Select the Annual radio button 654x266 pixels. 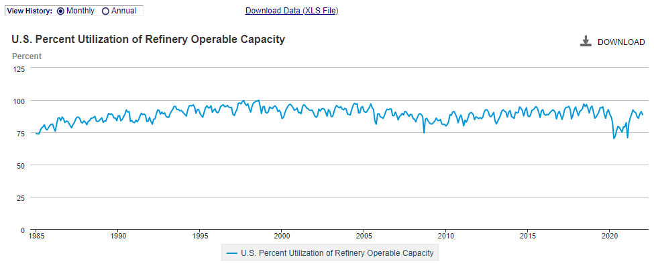click(105, 11)
